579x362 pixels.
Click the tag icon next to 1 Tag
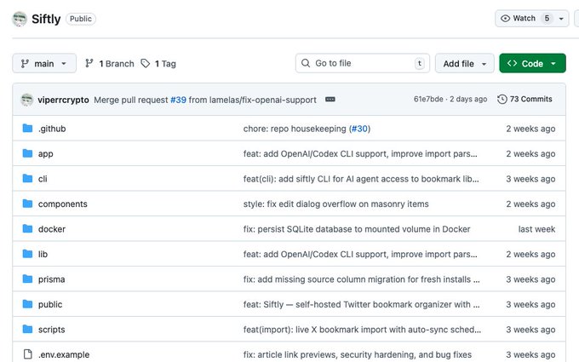click(145, 64)
